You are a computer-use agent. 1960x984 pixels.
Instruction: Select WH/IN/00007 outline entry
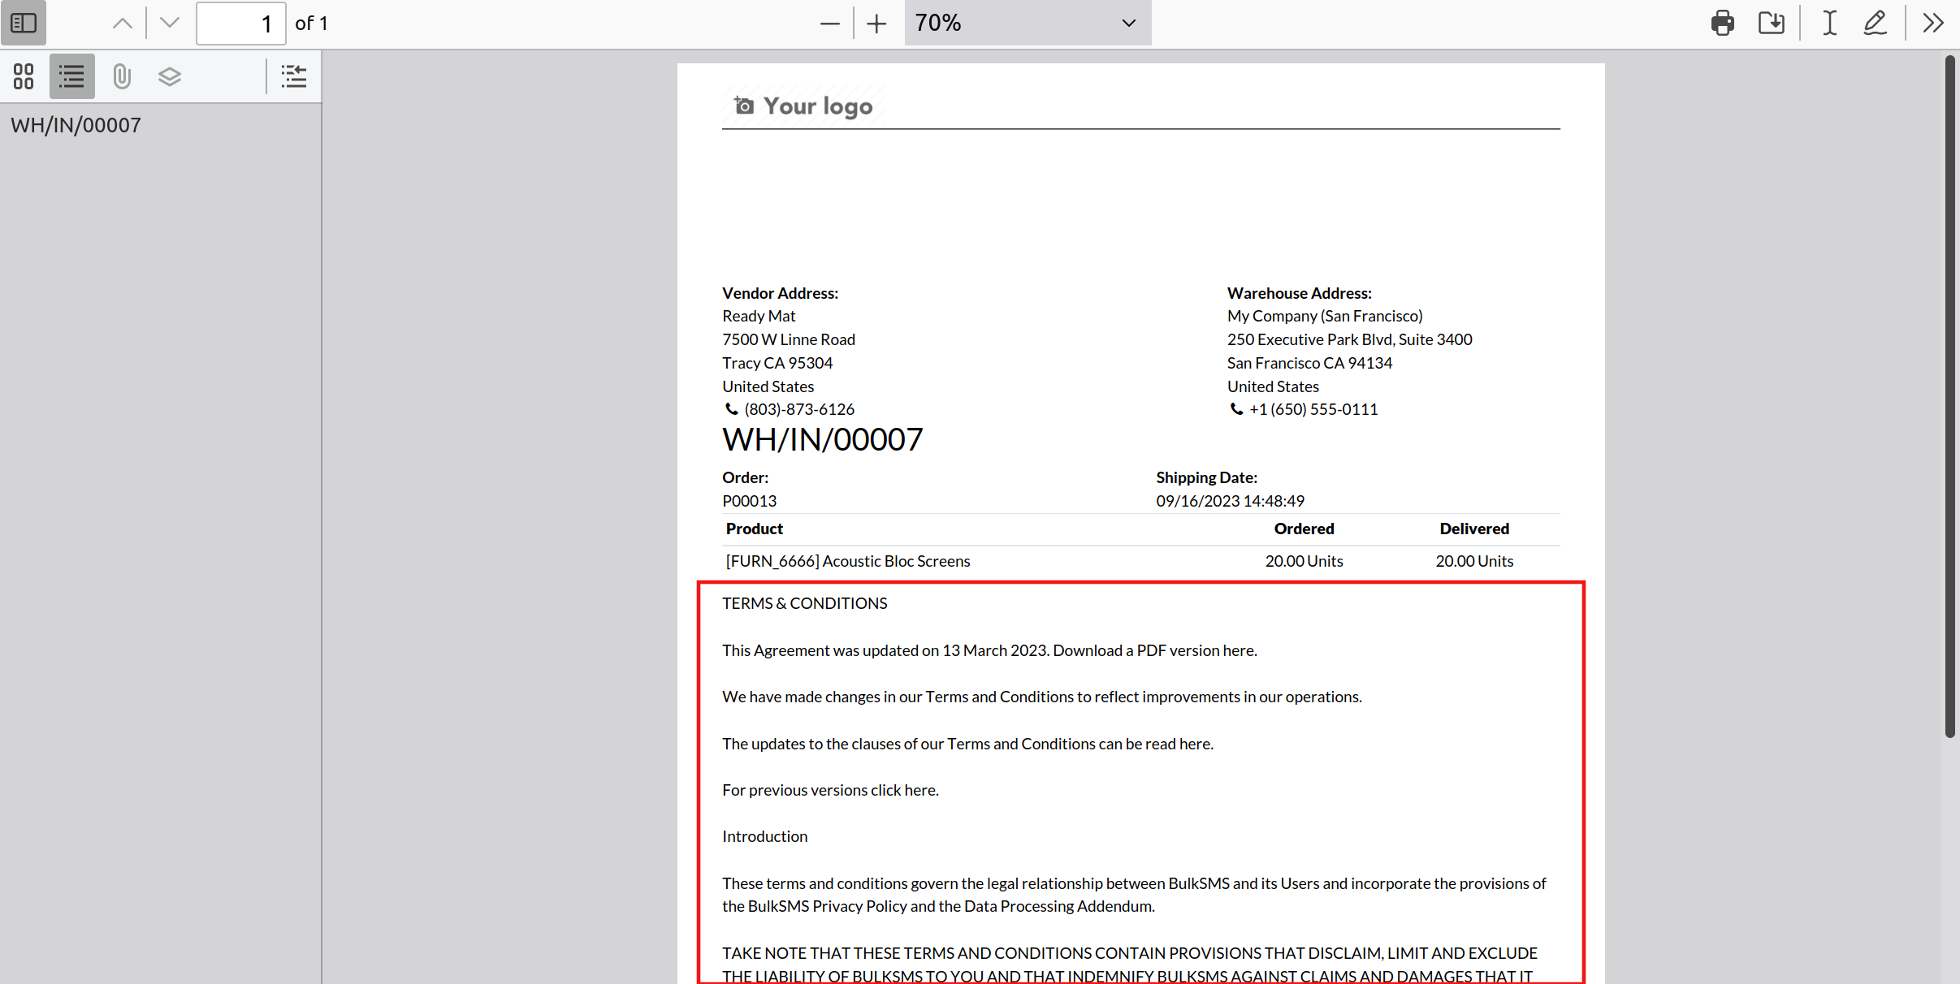76,125
